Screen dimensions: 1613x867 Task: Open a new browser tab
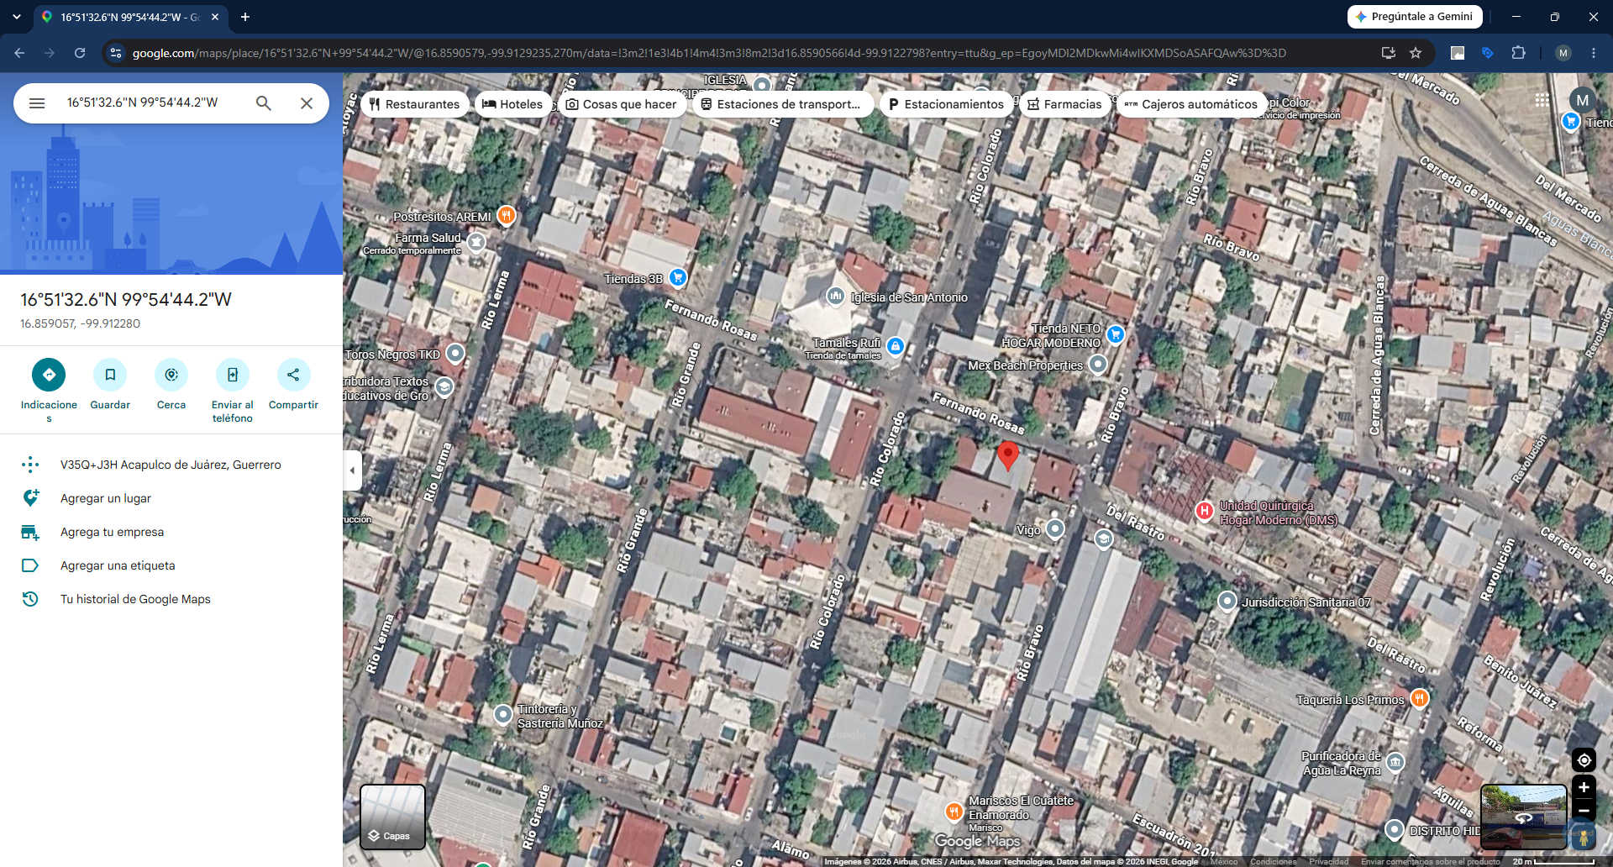point(245,17)
